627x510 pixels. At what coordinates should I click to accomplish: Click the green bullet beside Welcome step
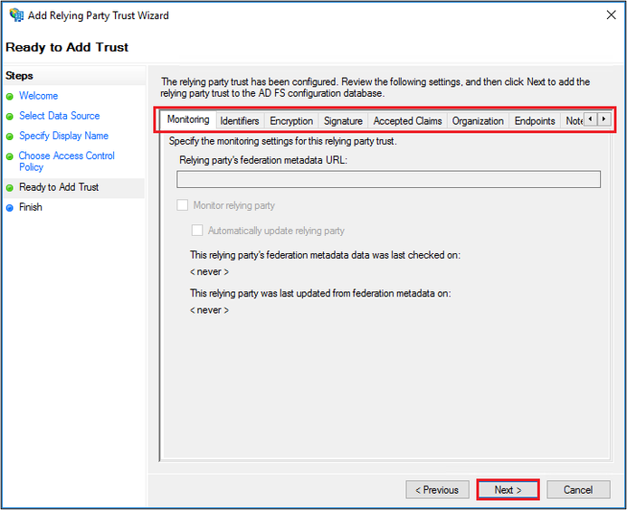(10, 96)
